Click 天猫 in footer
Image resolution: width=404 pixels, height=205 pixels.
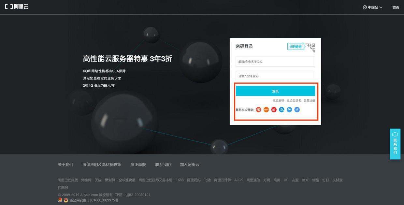point(98,180)
